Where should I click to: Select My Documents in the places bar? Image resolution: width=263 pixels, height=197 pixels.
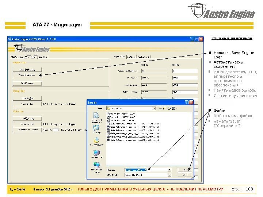pos(96,142)
